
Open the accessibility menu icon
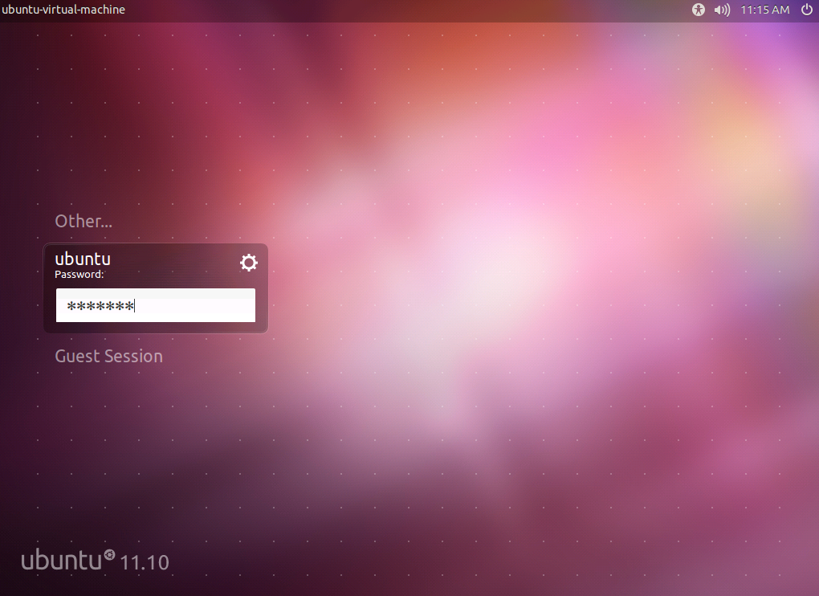point(698,10)
